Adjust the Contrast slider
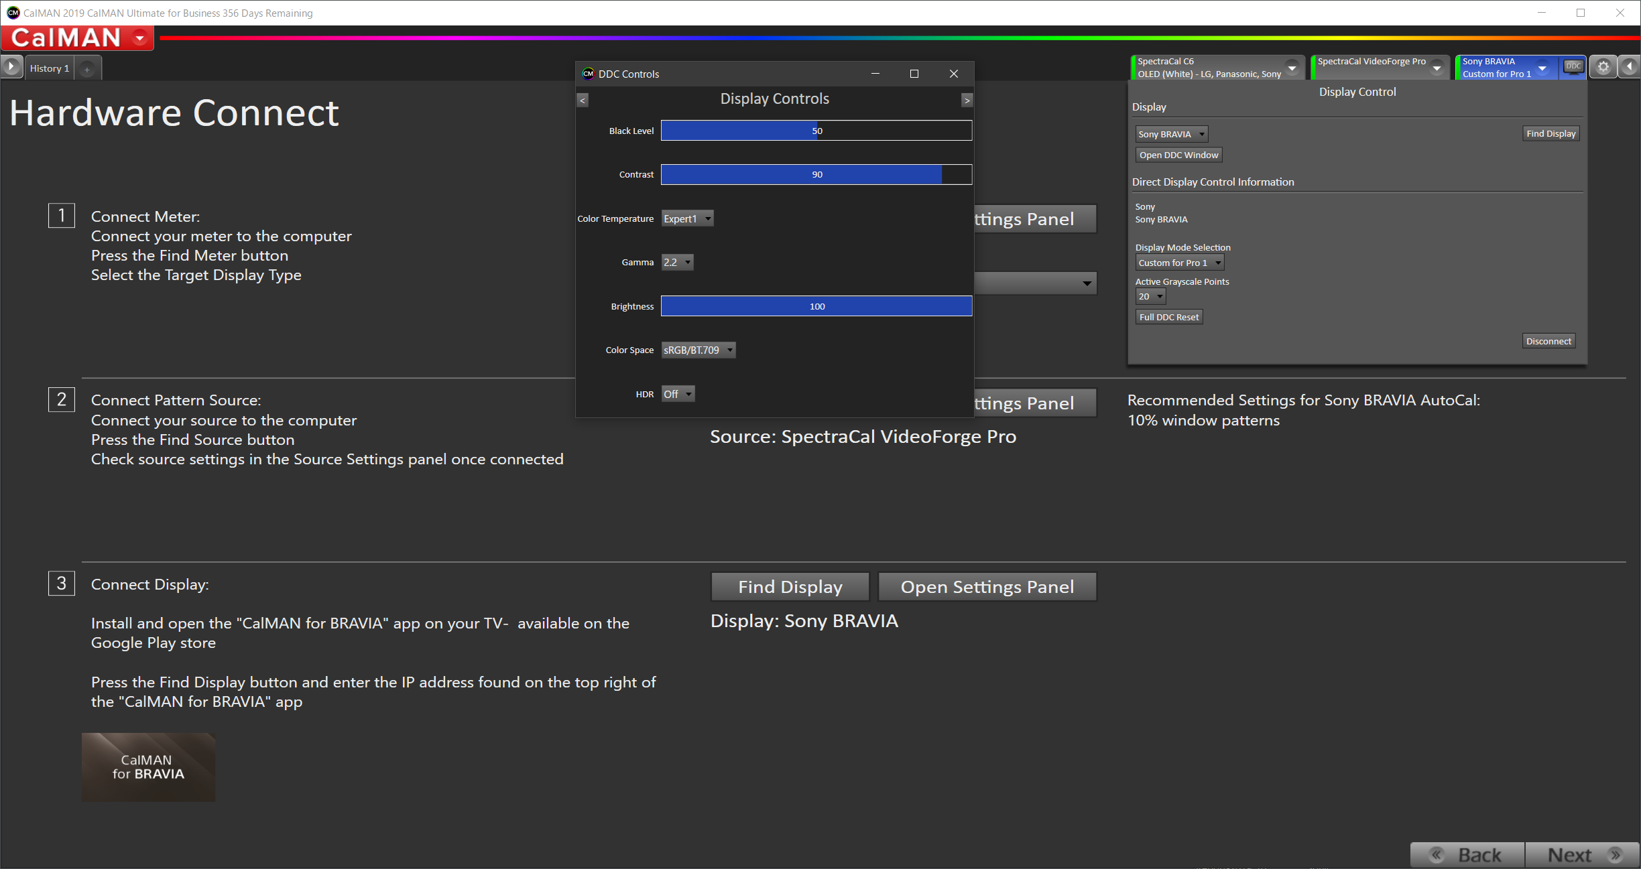 click(816, 174)
